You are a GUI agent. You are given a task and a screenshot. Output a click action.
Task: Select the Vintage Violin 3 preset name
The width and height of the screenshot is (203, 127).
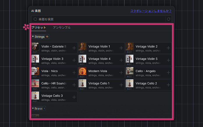click(x=52, y=59)
